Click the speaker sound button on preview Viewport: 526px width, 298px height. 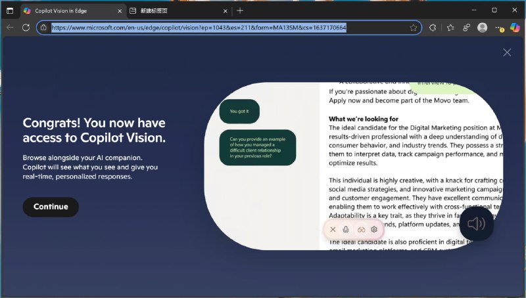pos(476,224)
